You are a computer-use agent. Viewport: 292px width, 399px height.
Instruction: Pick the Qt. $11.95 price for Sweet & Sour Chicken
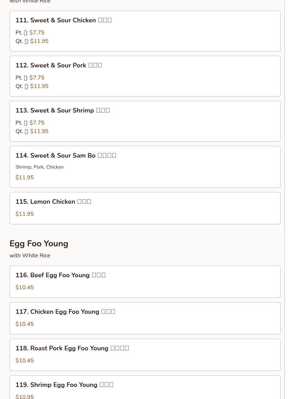(32, 41)
